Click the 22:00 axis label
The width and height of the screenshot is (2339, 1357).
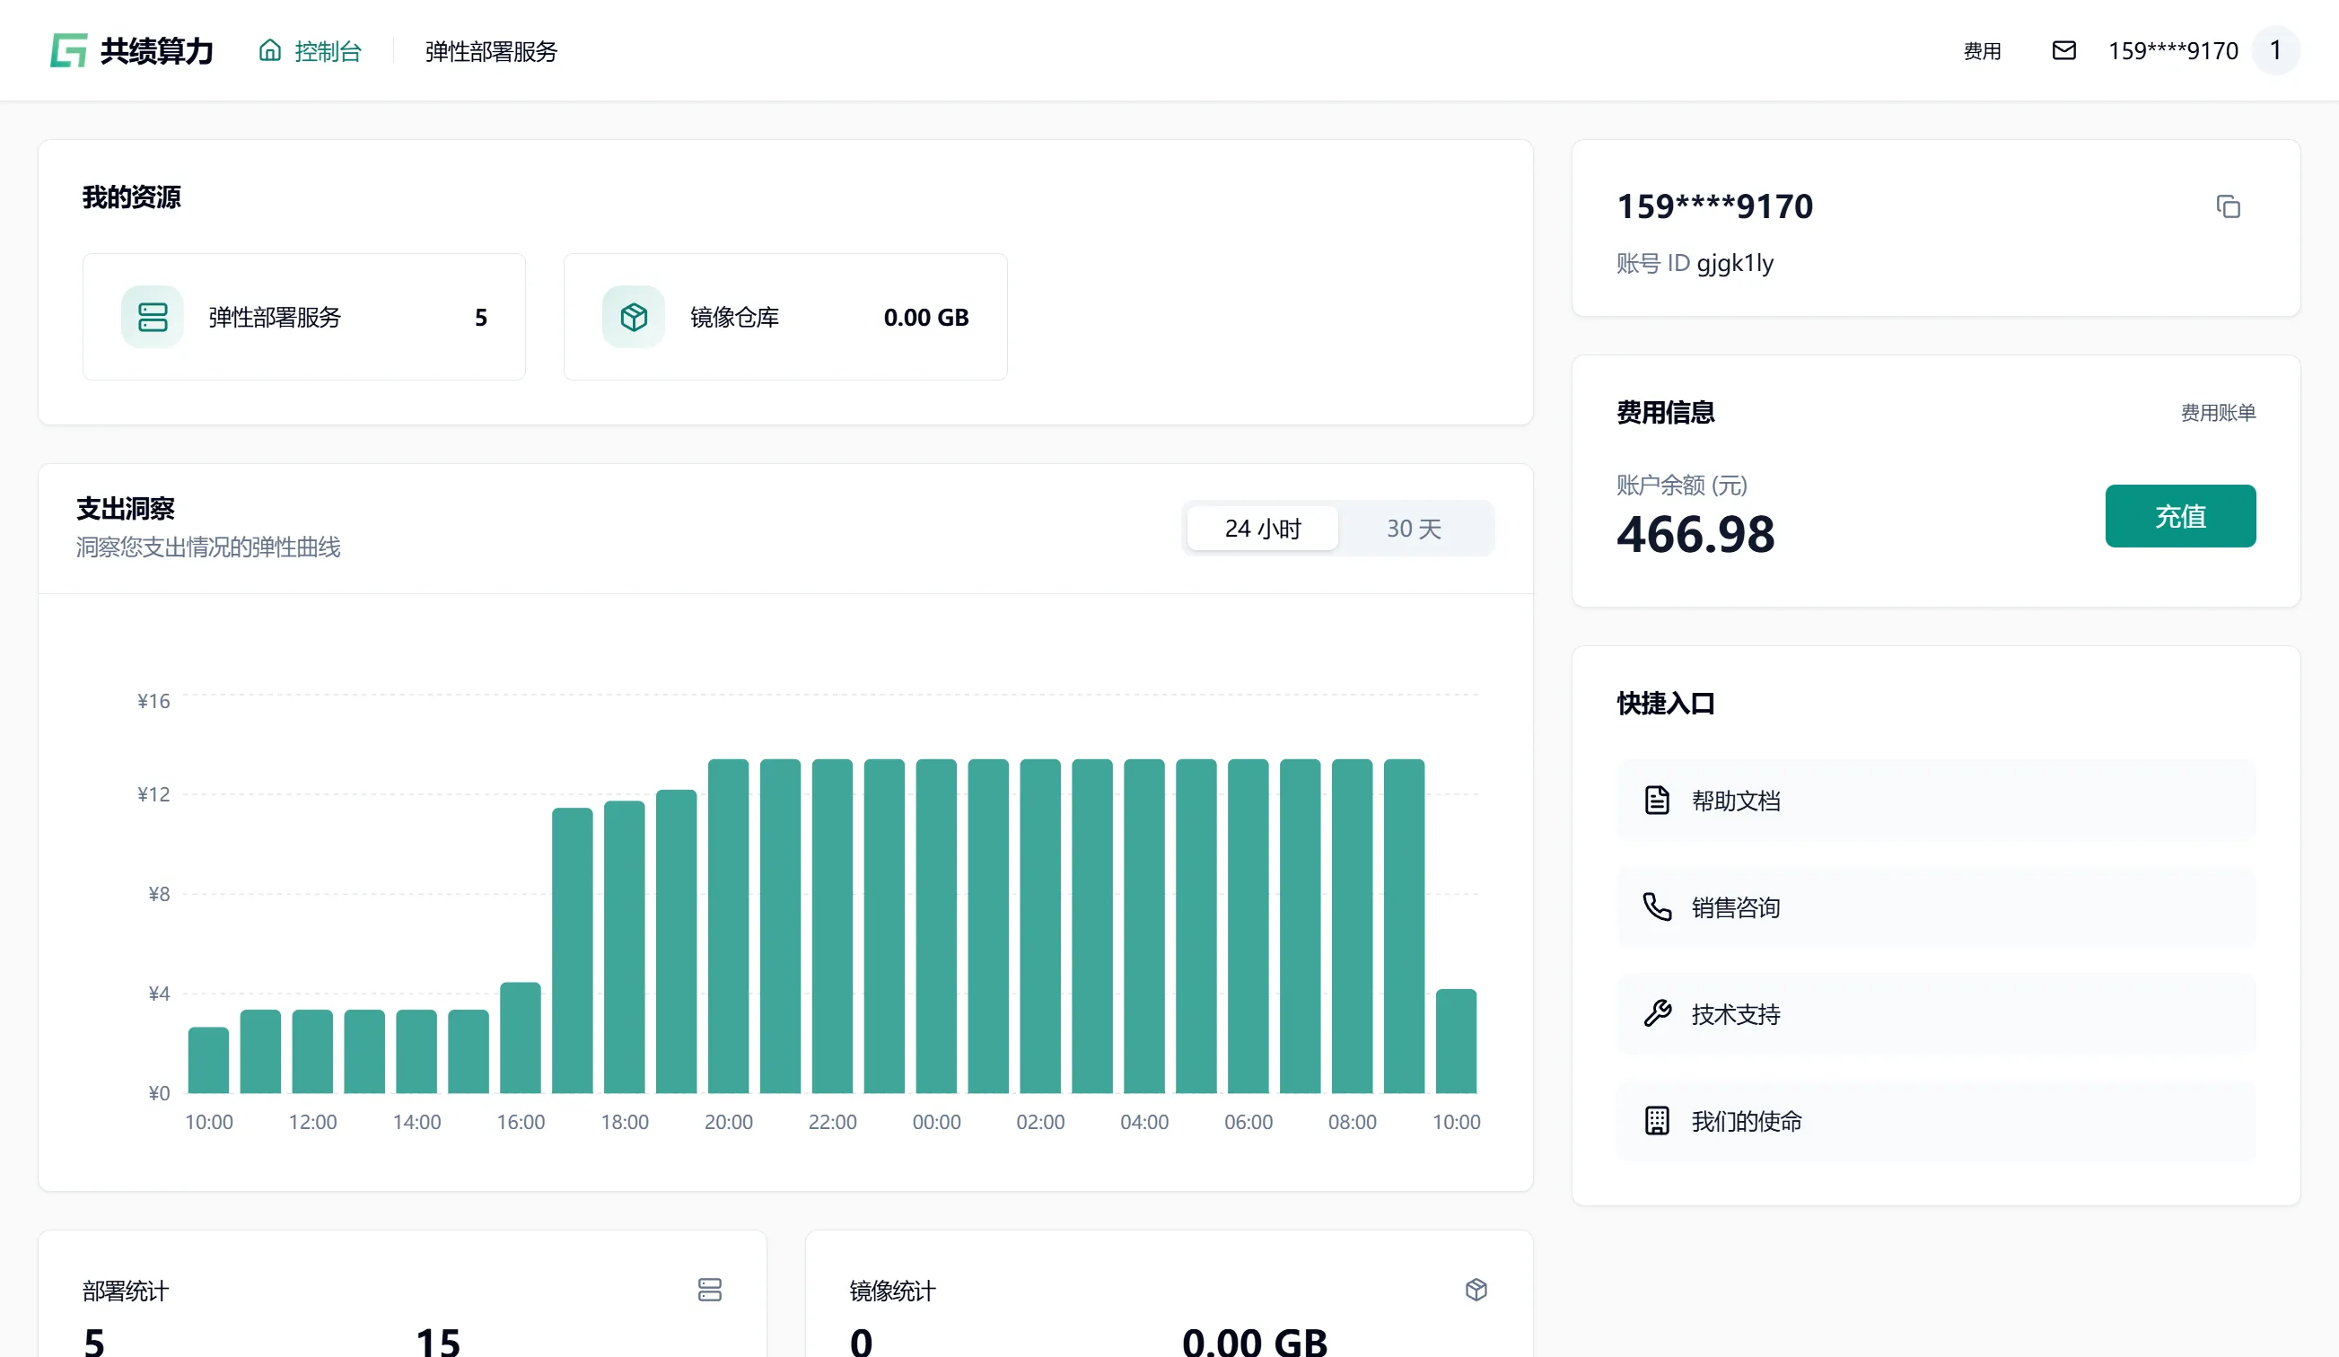pyautogui.click(x=832, y=1121)
